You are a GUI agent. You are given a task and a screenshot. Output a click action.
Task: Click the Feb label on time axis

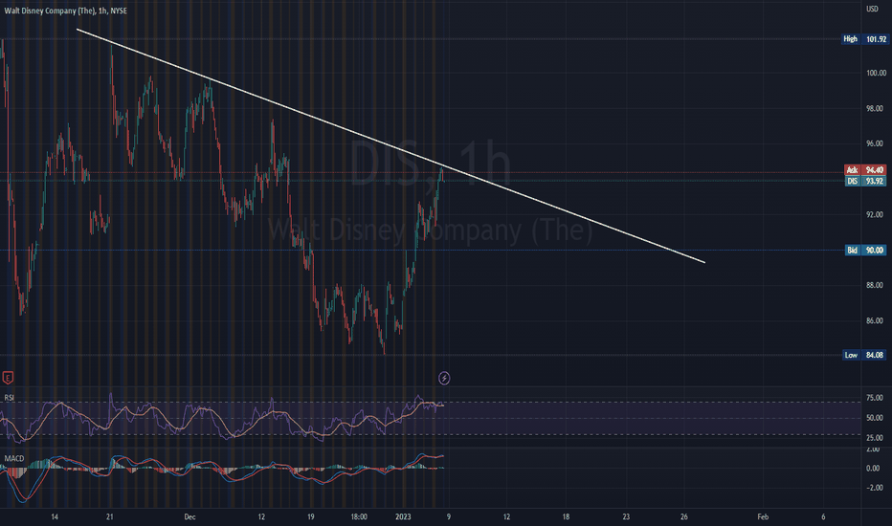click(763, 516)
